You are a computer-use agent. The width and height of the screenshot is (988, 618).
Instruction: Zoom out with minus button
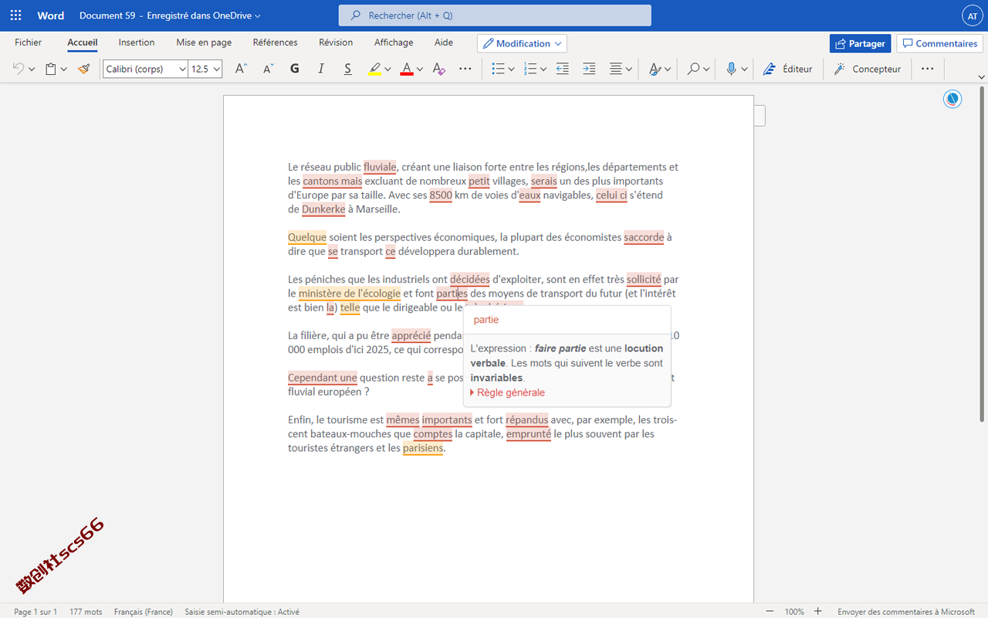point(770,611)
